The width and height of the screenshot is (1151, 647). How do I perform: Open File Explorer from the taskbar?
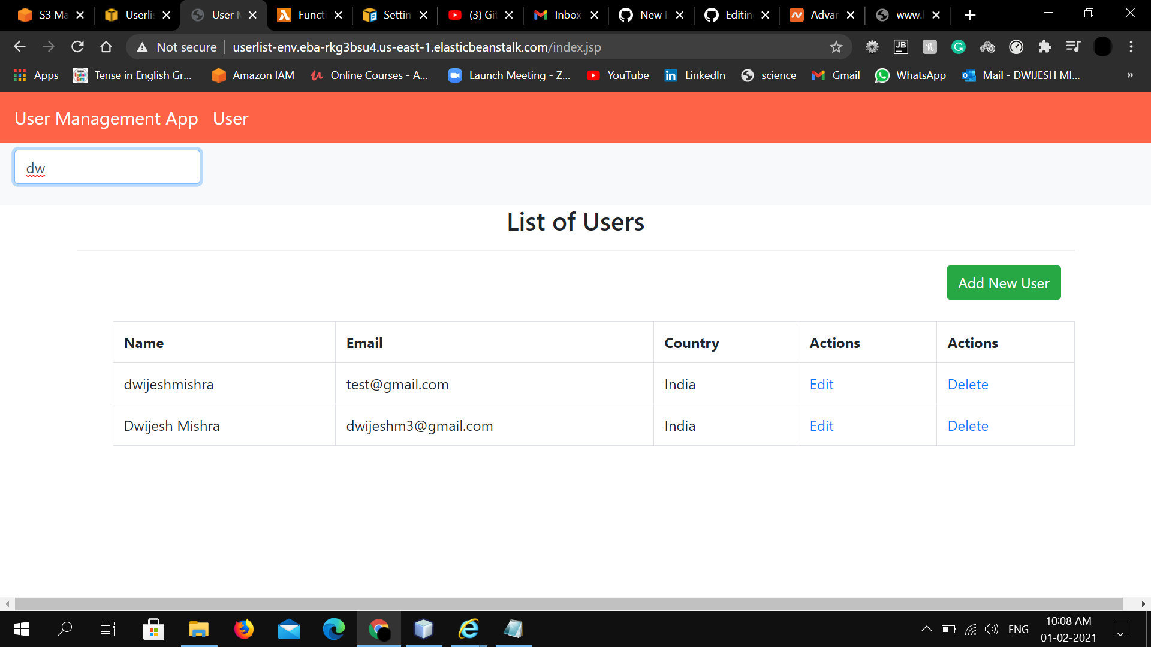click(x=198, y=629)
